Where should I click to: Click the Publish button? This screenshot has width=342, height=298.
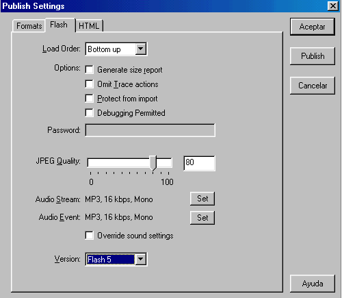click(313, 56)
